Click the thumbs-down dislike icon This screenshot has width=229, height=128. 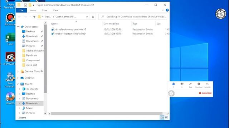click(x=182, y=84)
